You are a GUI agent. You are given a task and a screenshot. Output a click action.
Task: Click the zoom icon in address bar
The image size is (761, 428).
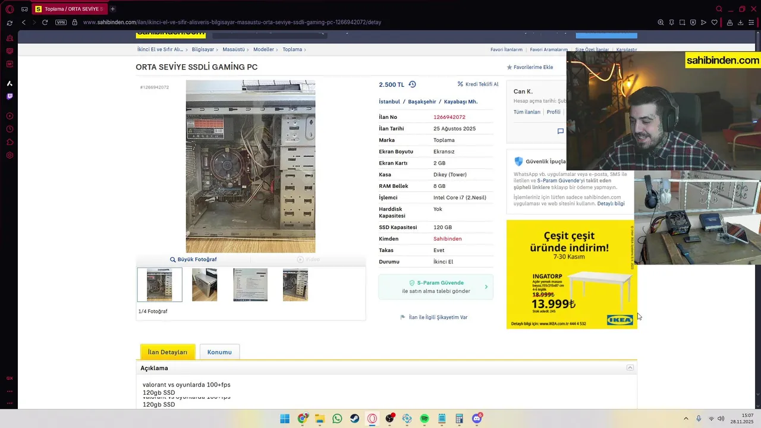[x=661, y=23]
